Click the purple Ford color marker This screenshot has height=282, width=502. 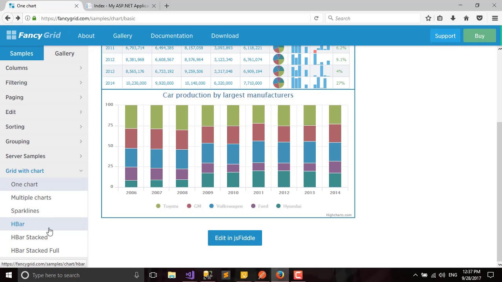point(253,206)
